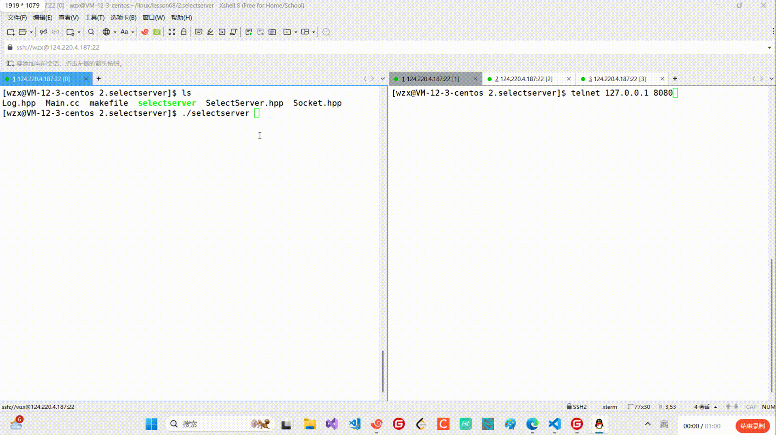Click the highlight pen icon
Viewport: 776px width, 435px height.
(x=210, y=32)
